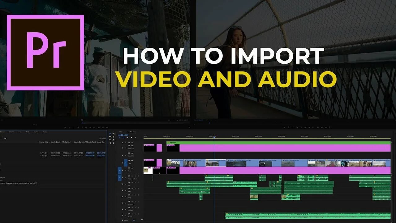The image size is (396, 223).
Task: Click Lift button in Program monitor
Action: pos(318,127)
